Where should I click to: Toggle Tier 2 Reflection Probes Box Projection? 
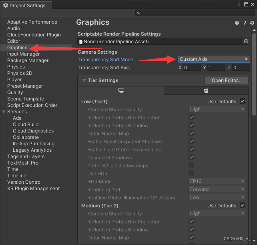[x=191, y=221]
